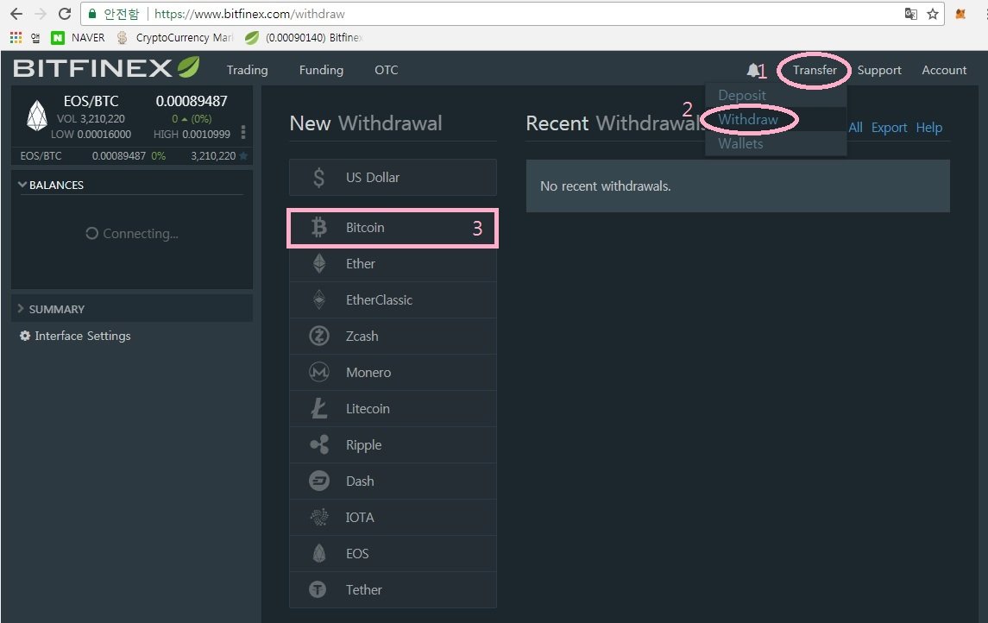Open the Account menu

pyautogui.click(x=944, y=70)
